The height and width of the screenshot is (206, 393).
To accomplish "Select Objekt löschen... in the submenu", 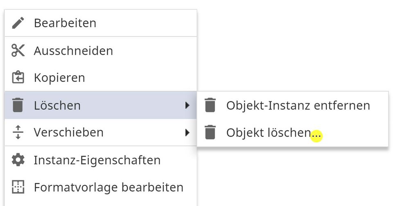I will point(273,132).
